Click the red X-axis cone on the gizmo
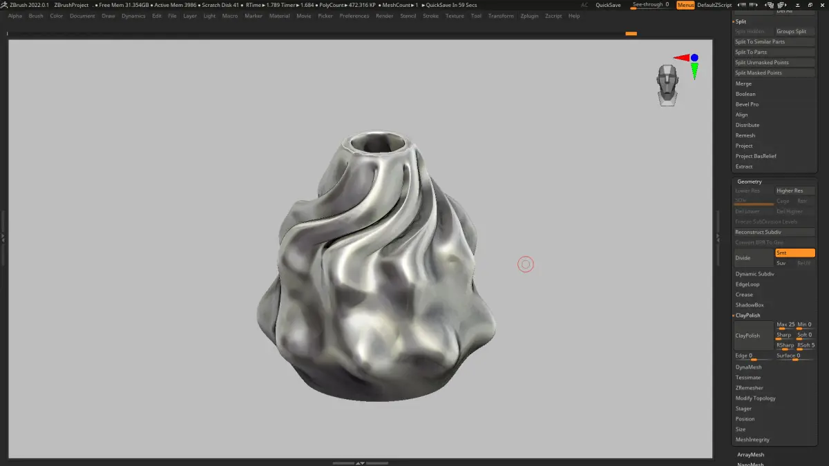Image resolution: width=829 pixels, height=466 pixels. (x=681, y=58)
